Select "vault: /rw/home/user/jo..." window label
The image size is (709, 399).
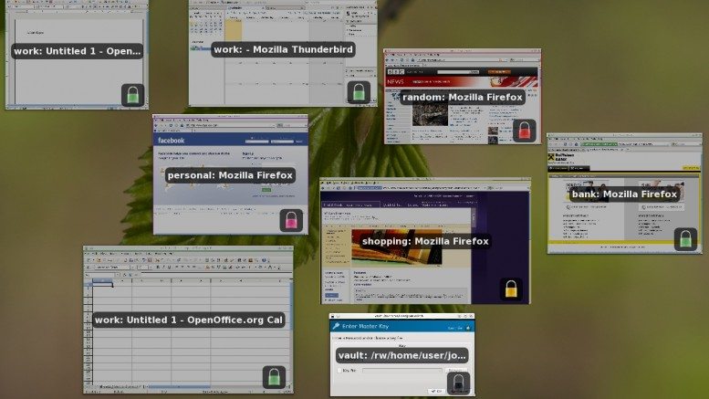point(402,355)
